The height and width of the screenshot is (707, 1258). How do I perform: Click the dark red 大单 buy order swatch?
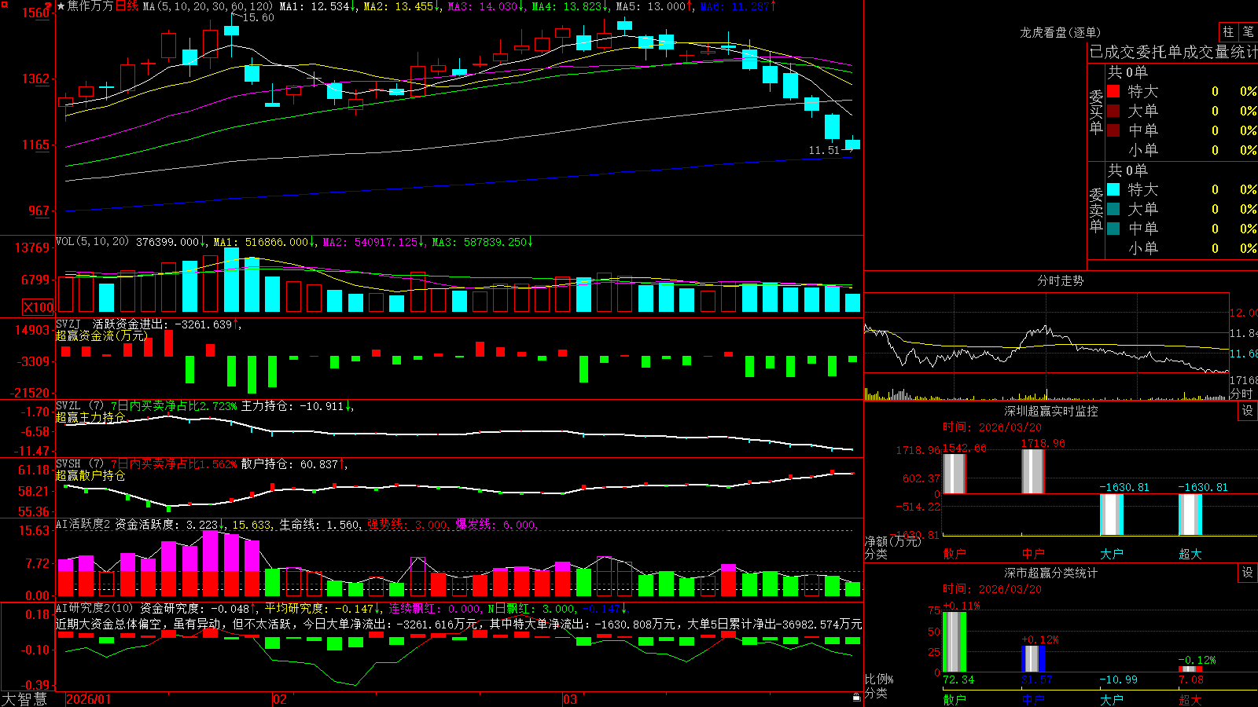coord(1113,111)
